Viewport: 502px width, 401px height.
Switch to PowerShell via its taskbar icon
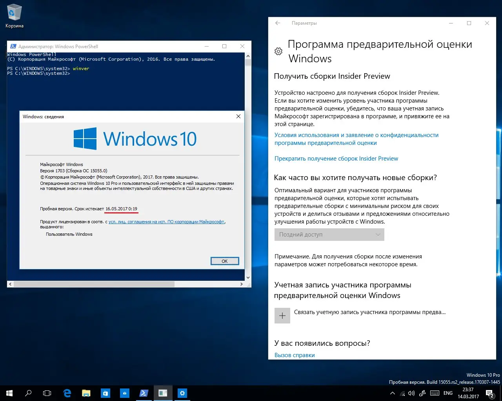coord(144,393)
